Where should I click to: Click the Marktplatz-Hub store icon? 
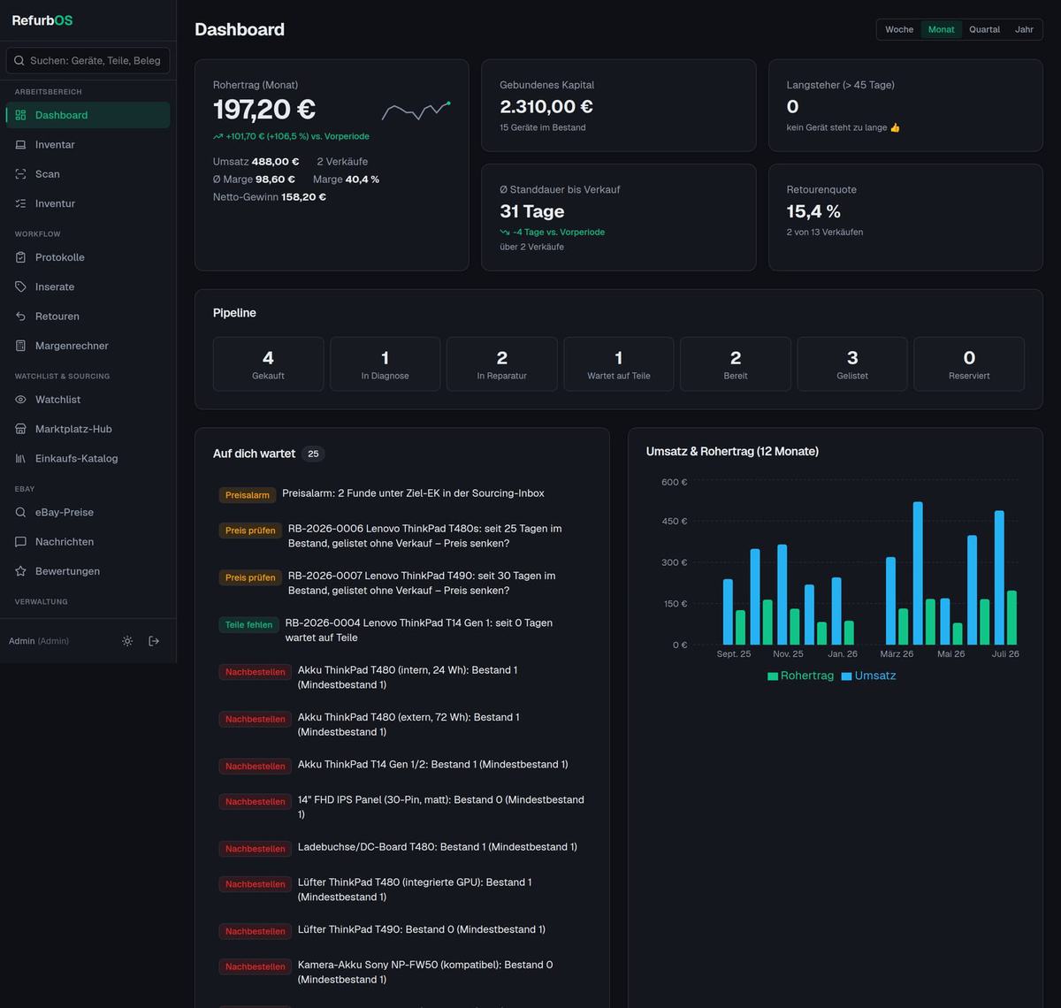point(21,429)
